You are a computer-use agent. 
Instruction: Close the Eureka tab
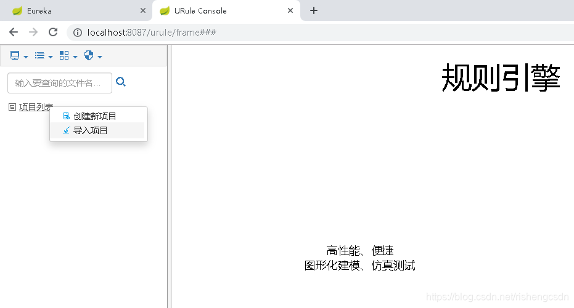143,10
